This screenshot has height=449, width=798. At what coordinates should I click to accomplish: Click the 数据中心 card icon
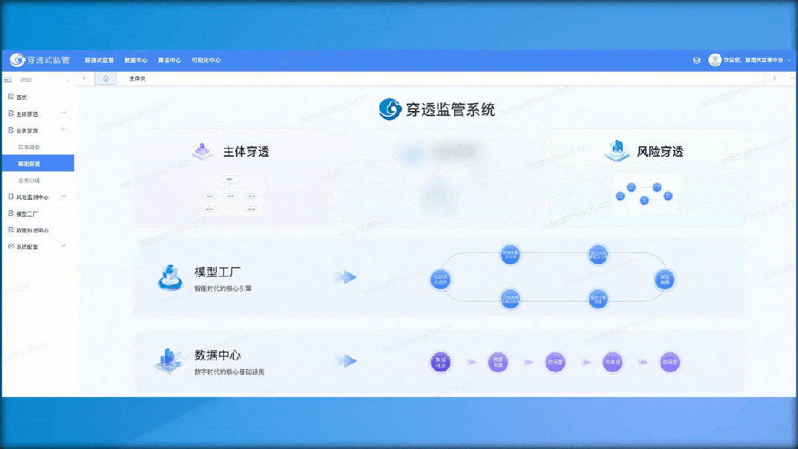pyautogui.click(x=169, y=360)
